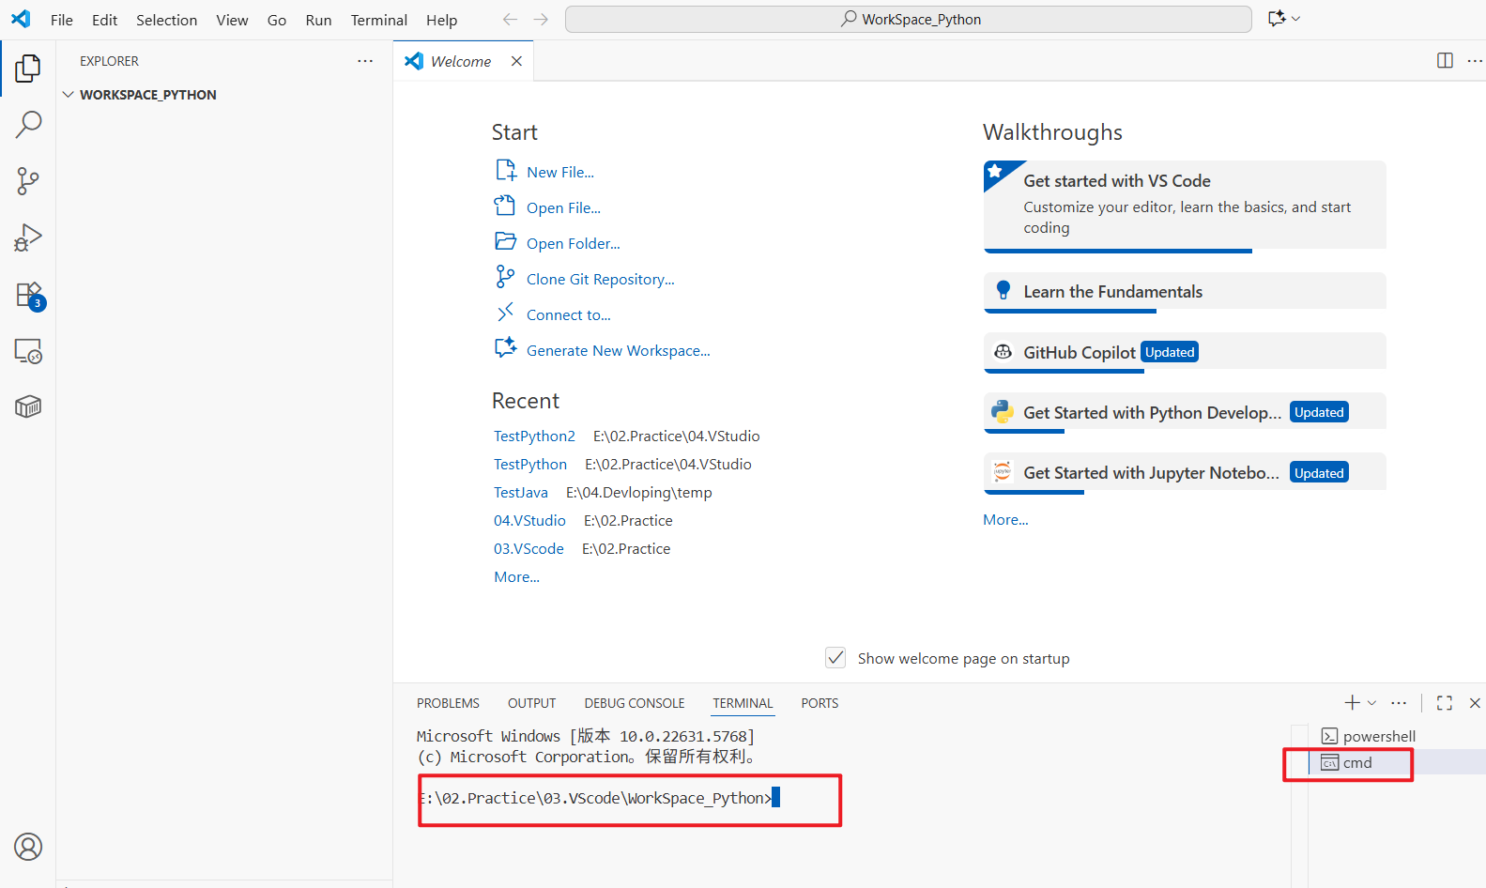Select the powershell terminal instance
This screenshot has height=888, width=1486.
pos(1370,736)
